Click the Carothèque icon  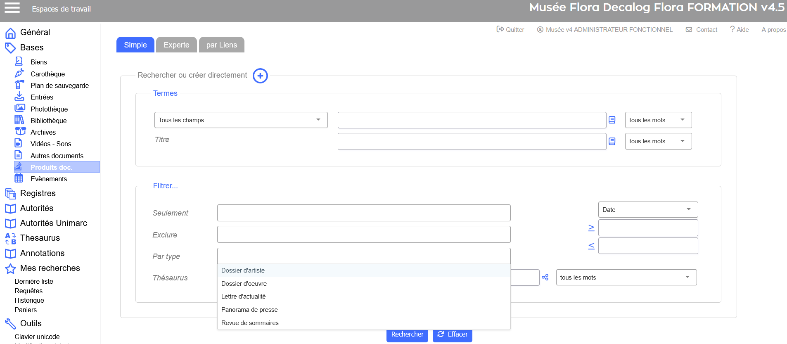(19, 73)
